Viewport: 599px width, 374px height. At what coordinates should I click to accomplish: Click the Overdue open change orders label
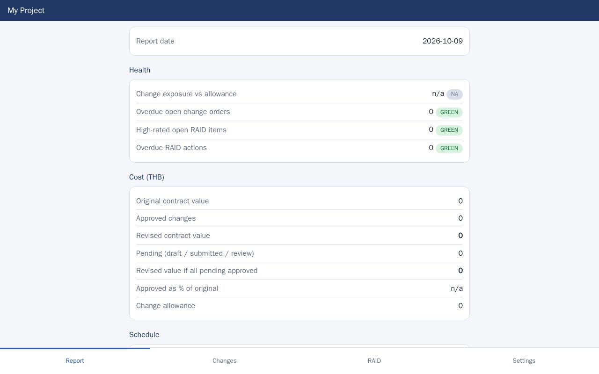pos(183,112)
